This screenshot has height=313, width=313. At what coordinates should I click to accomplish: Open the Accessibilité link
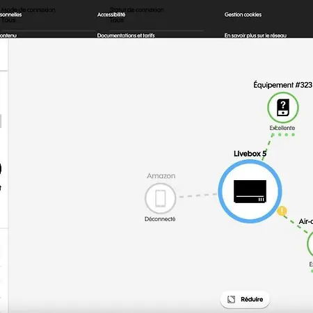coord(111,15)
